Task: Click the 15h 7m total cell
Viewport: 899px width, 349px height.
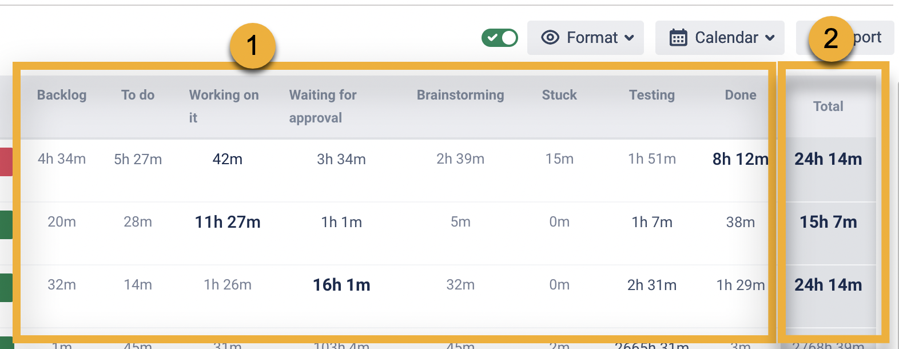Action: pyautogui.click(x=828, y=222)
